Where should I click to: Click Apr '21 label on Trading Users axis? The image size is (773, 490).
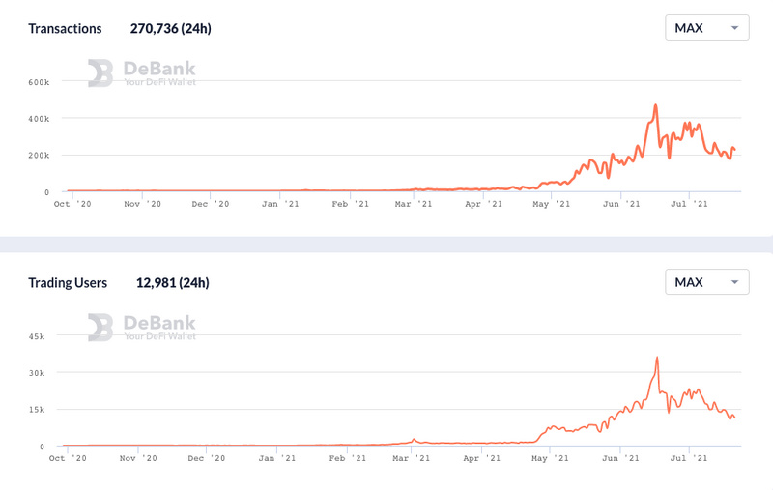click(x=483, y=458)
